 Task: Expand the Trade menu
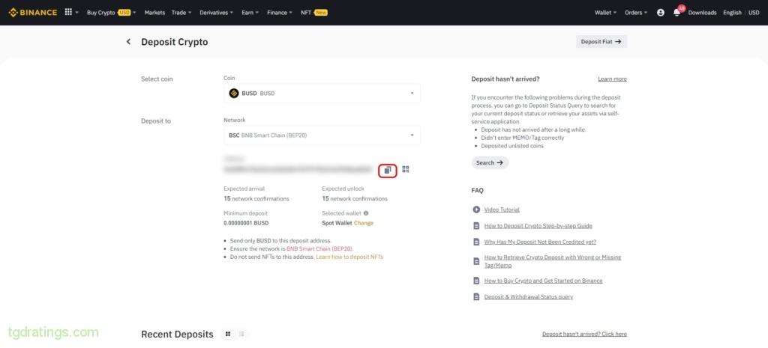click(181, 13)
